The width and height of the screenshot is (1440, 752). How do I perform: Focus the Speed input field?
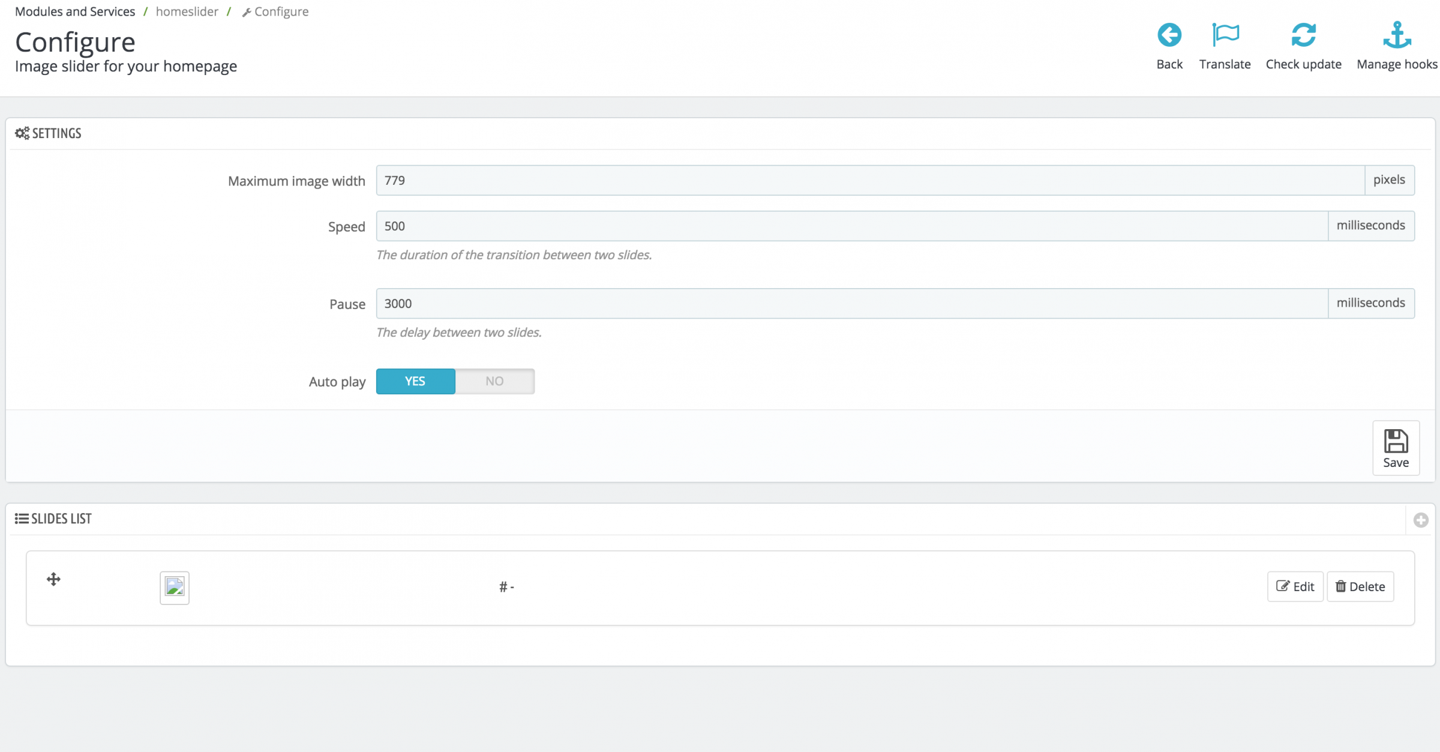852,226
